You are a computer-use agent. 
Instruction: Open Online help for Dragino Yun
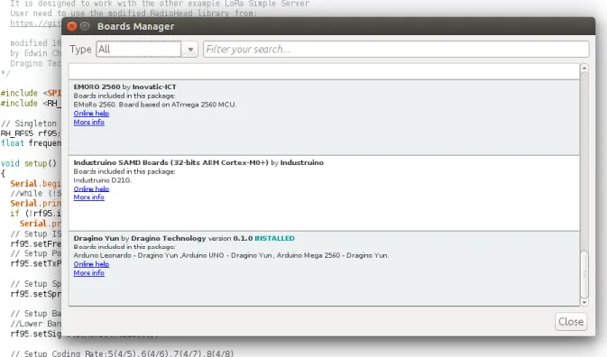pyautogui.click(x=91, y=264)
